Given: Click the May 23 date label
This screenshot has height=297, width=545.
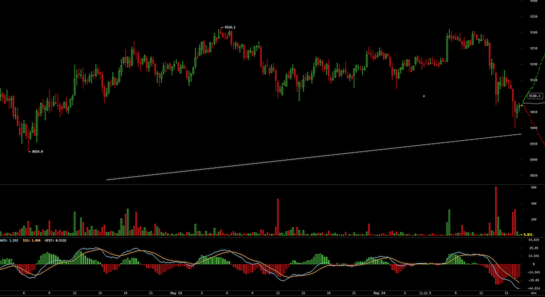Looking at the screenshot, I should (176, 293).
